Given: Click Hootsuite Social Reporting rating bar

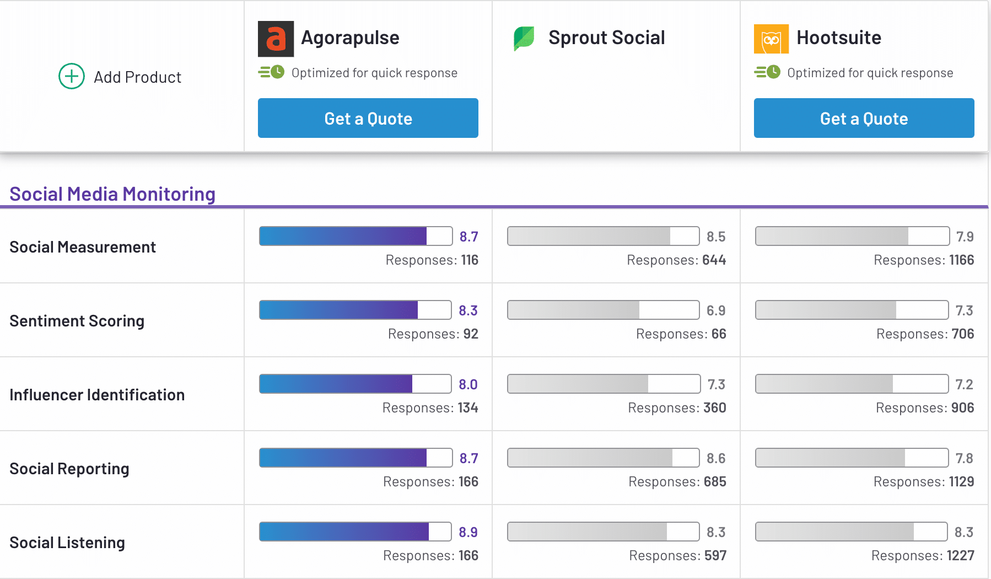Looking at the screenshot, I should coord(852,458).
